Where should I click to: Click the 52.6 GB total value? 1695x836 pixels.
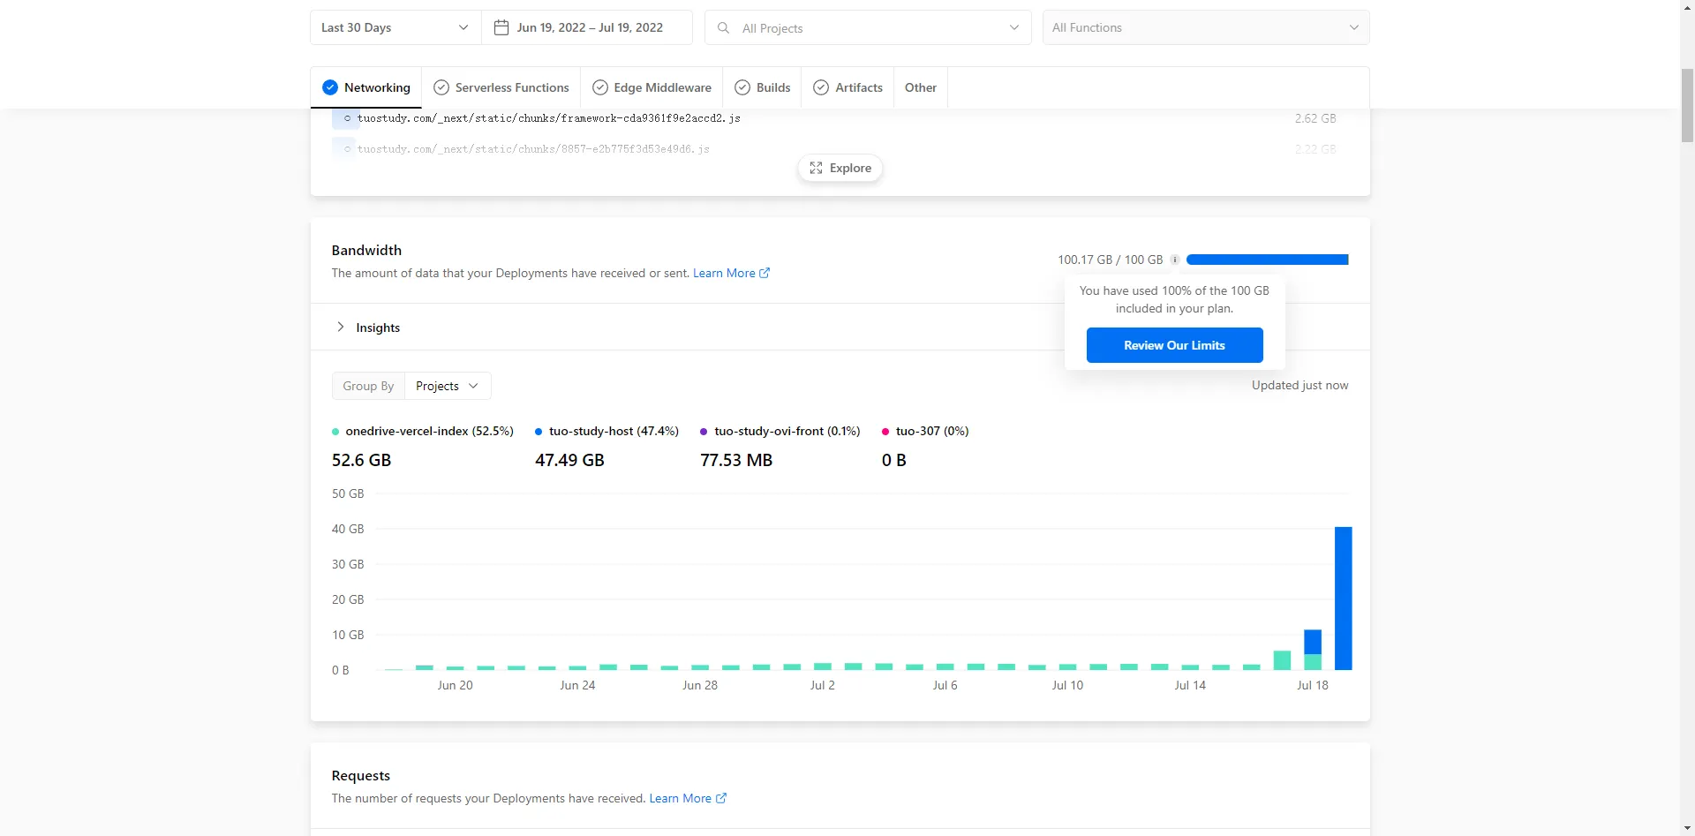(361, 460)
